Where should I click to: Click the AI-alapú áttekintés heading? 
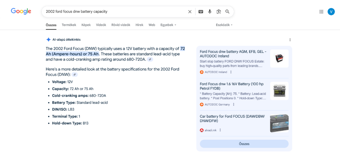pos(67,40)
